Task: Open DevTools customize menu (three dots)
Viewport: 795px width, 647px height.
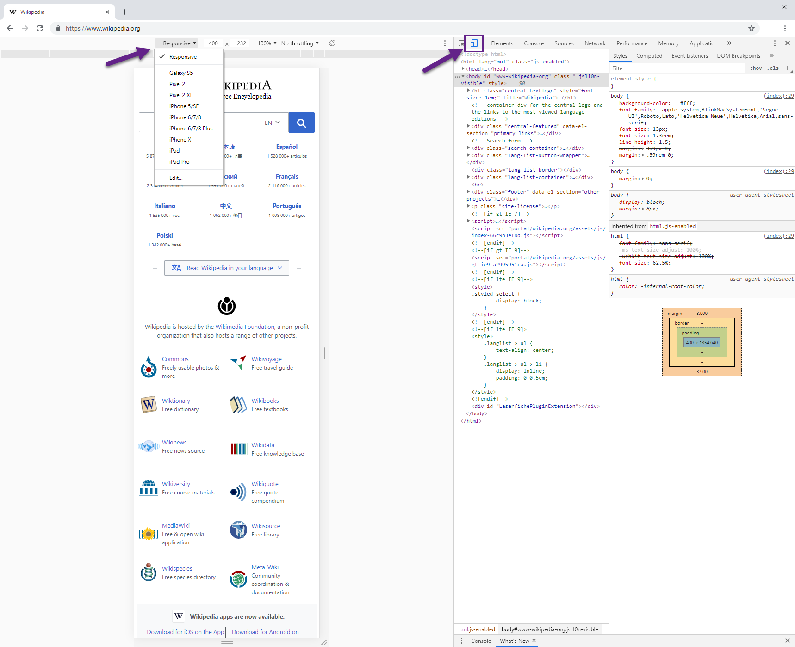Action: (775, 43)
